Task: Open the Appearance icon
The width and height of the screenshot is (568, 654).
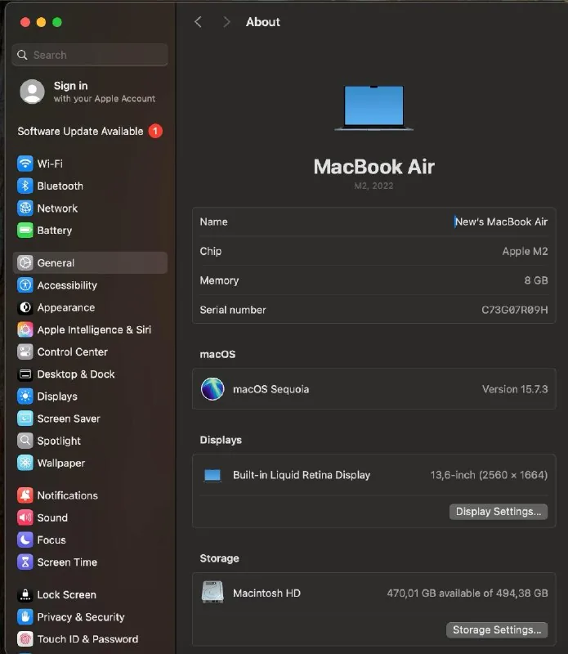Action: (25, 307)
